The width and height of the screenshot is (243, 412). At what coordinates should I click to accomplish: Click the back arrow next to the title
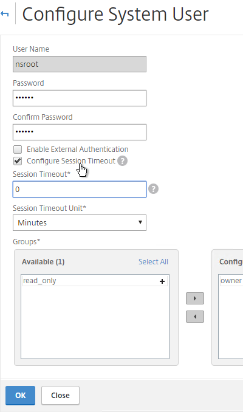4,13
